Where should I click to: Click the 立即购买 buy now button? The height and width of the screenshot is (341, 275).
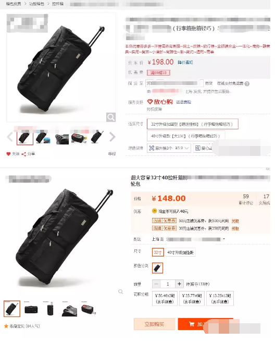point(155,324)
